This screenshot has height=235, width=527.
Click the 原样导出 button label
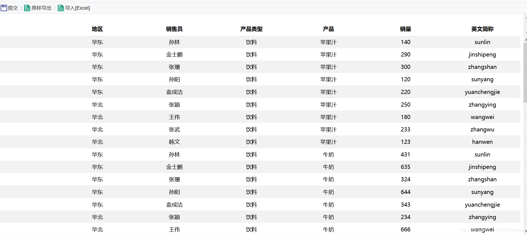click(x=41, y=8)
